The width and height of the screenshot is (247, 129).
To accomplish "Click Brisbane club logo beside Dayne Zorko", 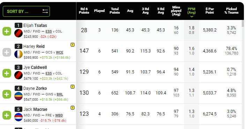I will tap(18, 96).
